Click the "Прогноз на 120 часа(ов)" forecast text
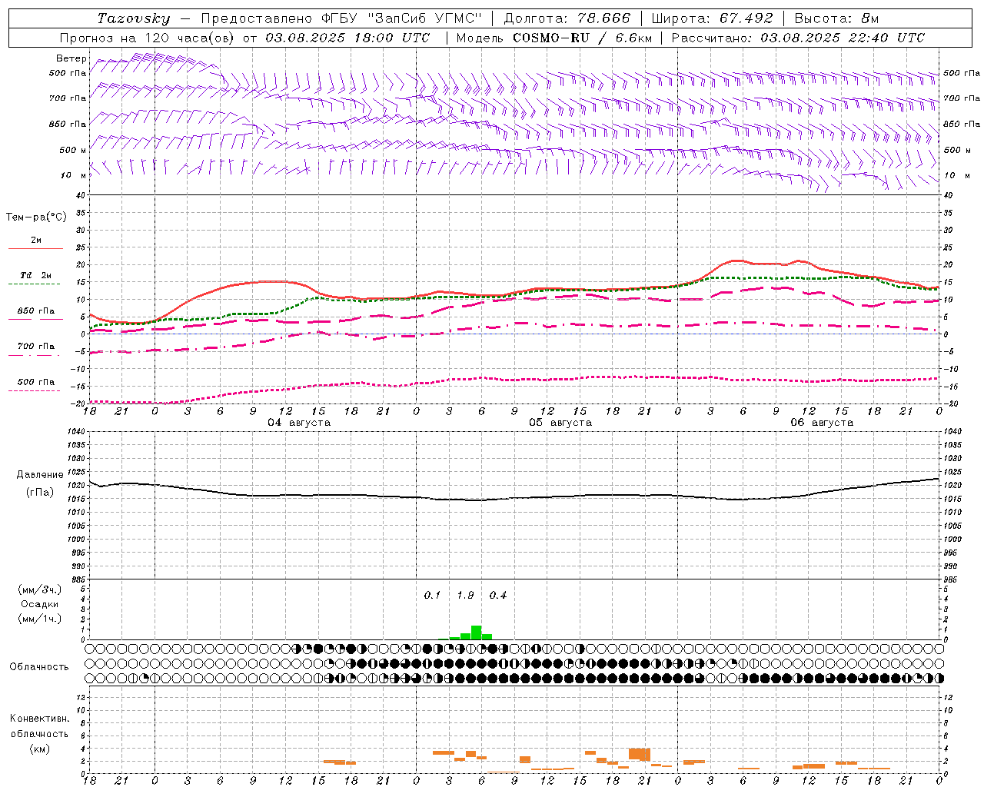Screen dimensions: 984x787 tap(148, 38)
